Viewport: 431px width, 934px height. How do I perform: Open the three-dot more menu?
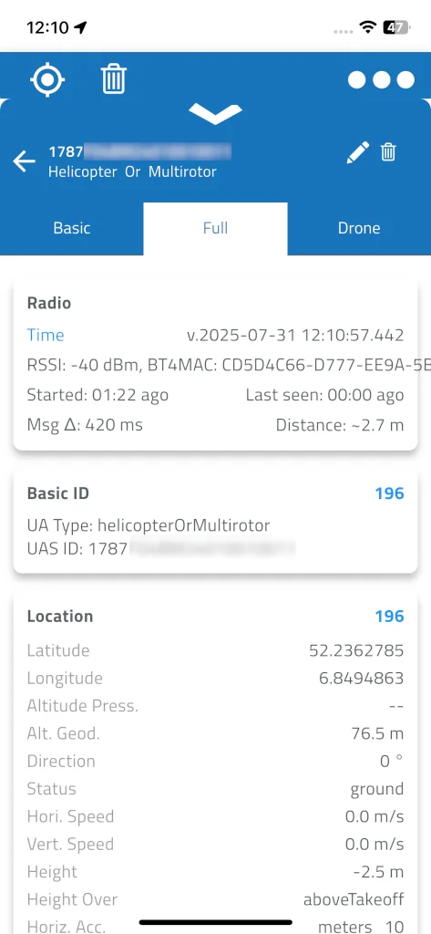381,80
